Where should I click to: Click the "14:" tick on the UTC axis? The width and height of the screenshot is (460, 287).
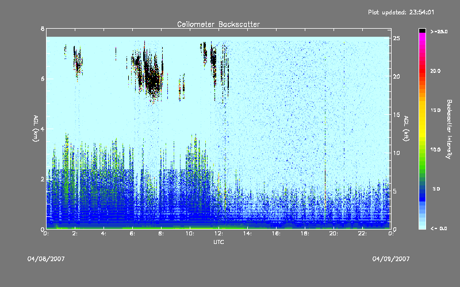(248, 234)
